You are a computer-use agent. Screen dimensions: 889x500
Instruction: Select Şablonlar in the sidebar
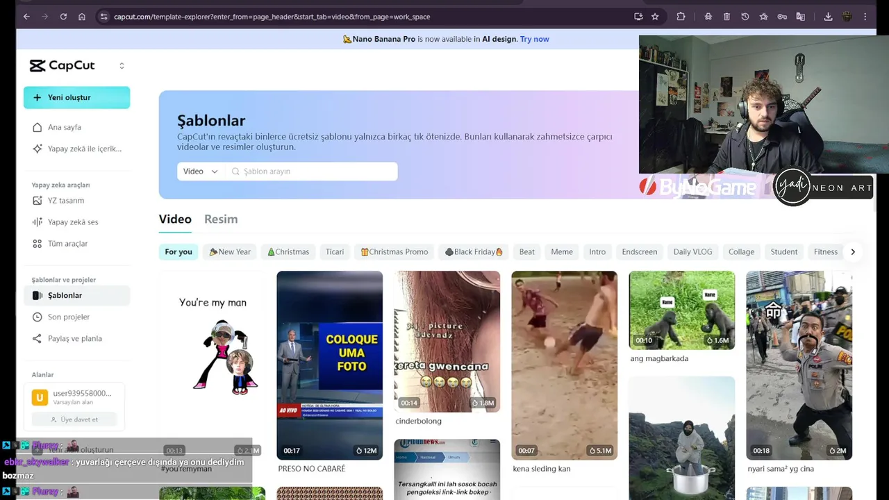point(76,295)
